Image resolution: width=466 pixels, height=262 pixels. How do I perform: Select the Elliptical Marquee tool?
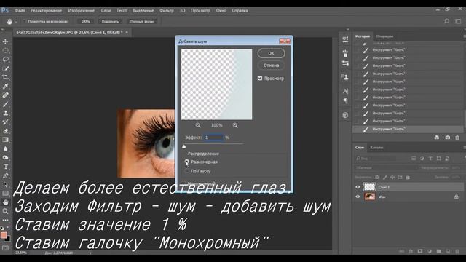pyautogui.click(x=5, y=50)
